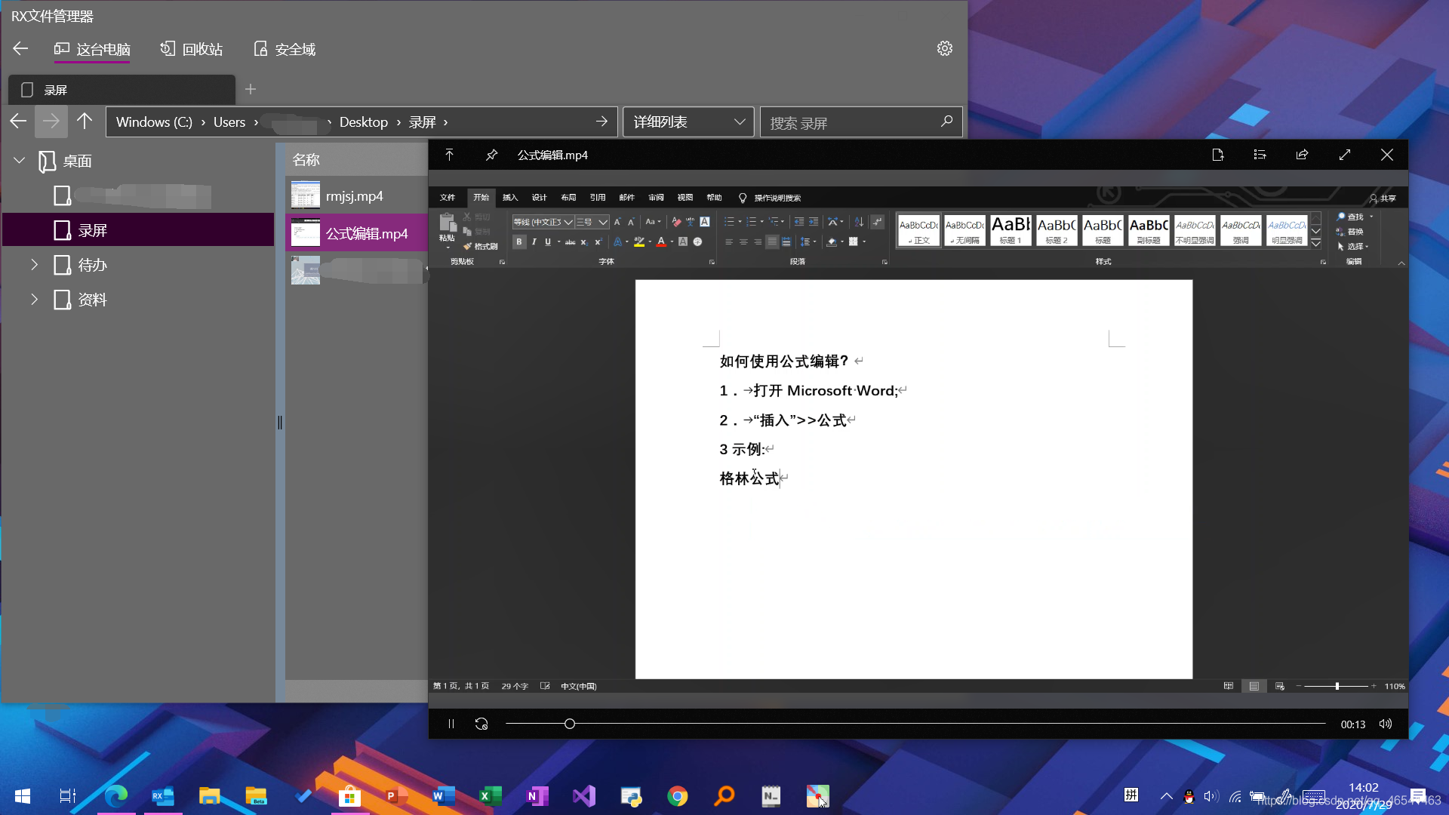
Task: Select 录屏 folder in the sidebar tree
Action: 138,230
